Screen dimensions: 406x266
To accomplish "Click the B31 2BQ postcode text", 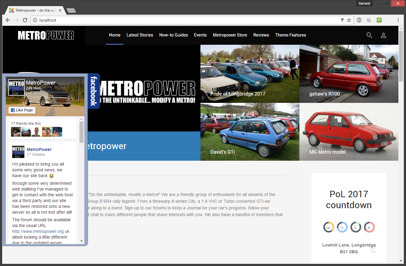I will [349, 252].
